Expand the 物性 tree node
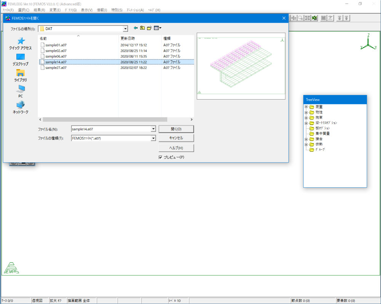Screen dimensions: 381x304 [306, 112]
